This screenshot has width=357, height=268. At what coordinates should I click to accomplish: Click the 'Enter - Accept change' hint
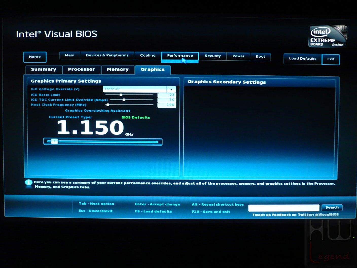tap(157, 204)
